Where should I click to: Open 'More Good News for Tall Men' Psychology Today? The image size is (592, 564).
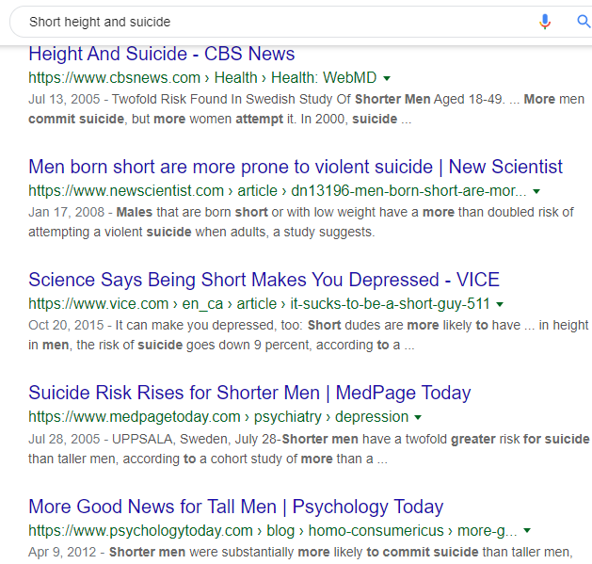236,507
